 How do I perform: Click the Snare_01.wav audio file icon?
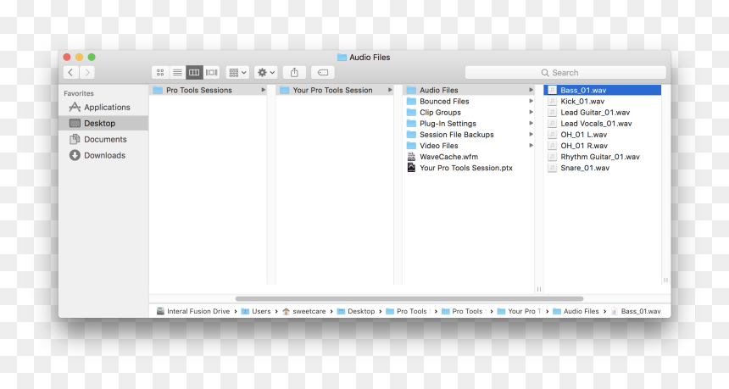click(x=553, y=169)
